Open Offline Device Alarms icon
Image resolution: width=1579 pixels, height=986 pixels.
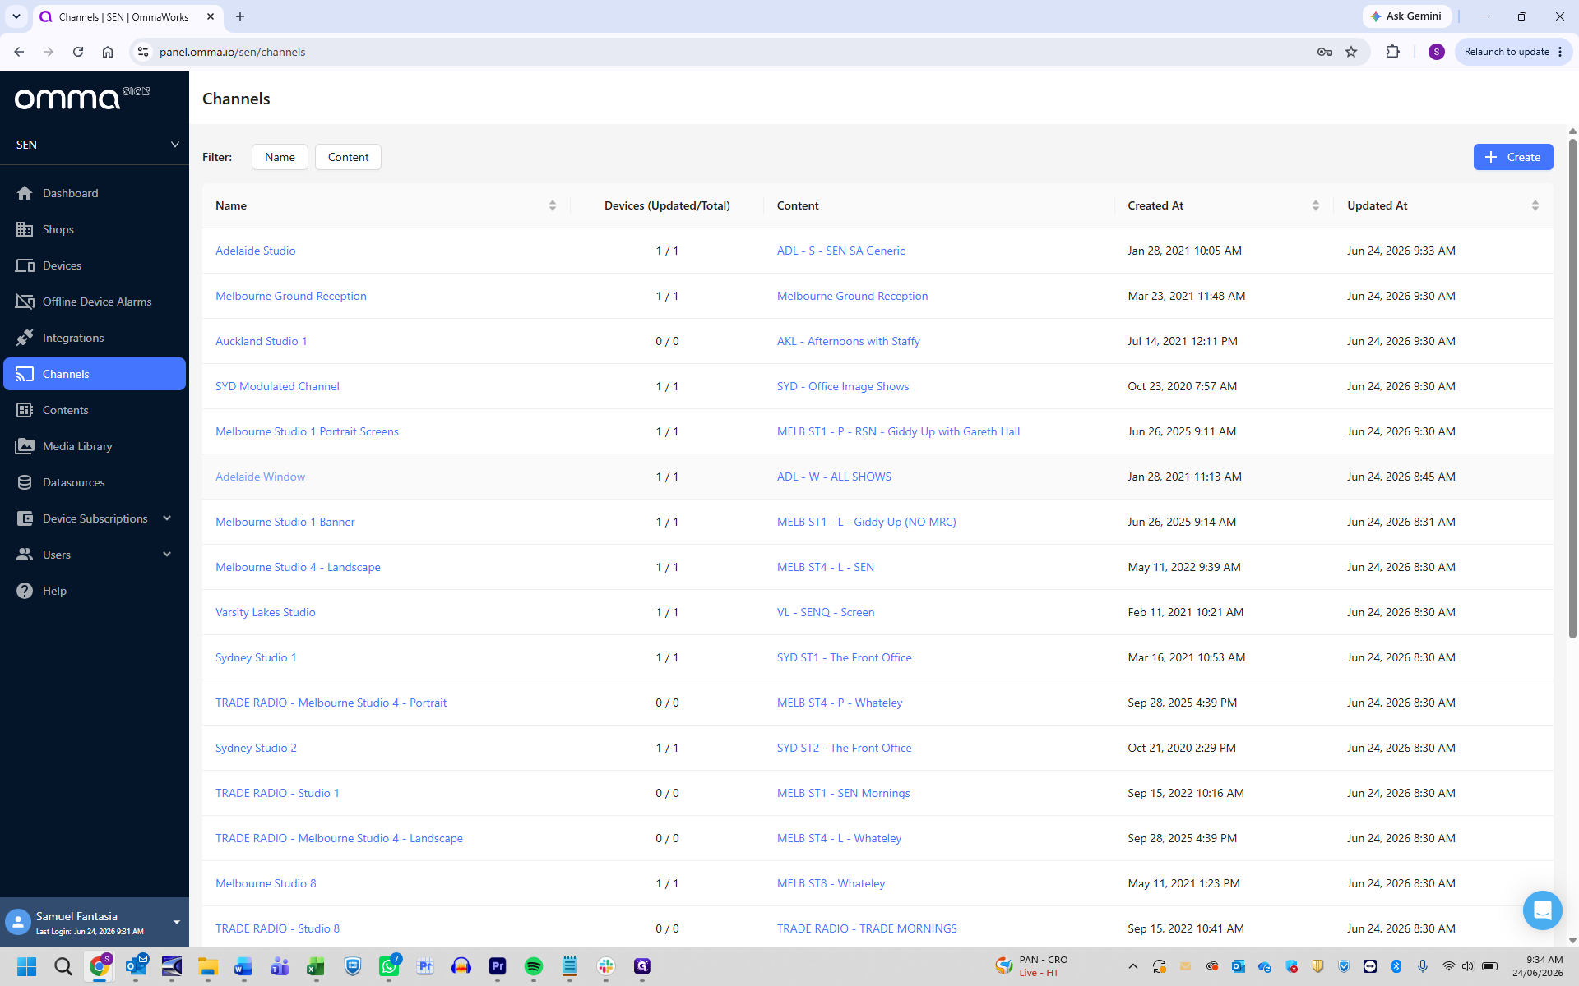tap(25, 302)
